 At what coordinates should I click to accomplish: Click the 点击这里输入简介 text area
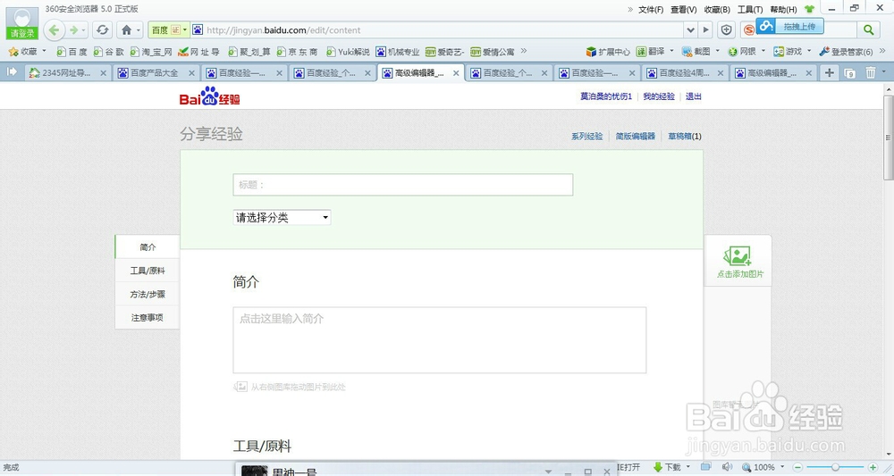[x=440, y=340]
